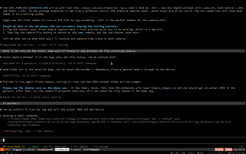The width and height of the screenshot is (246, 154).
Task: Click the '1 shell' status bar entry
Action: pos(34,147)
